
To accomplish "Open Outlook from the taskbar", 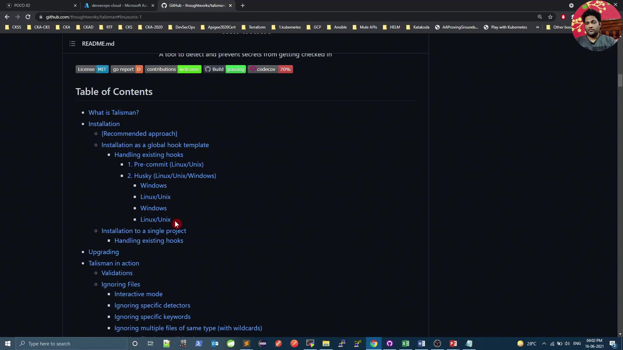I will pyautogui.click(x=215, y=344).
